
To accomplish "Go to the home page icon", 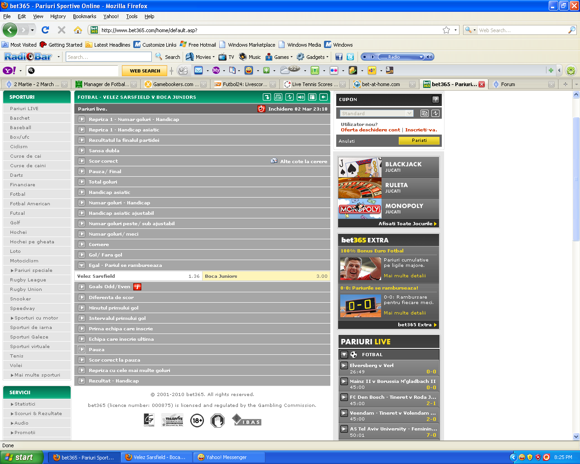I will click(x=78, y=30).
